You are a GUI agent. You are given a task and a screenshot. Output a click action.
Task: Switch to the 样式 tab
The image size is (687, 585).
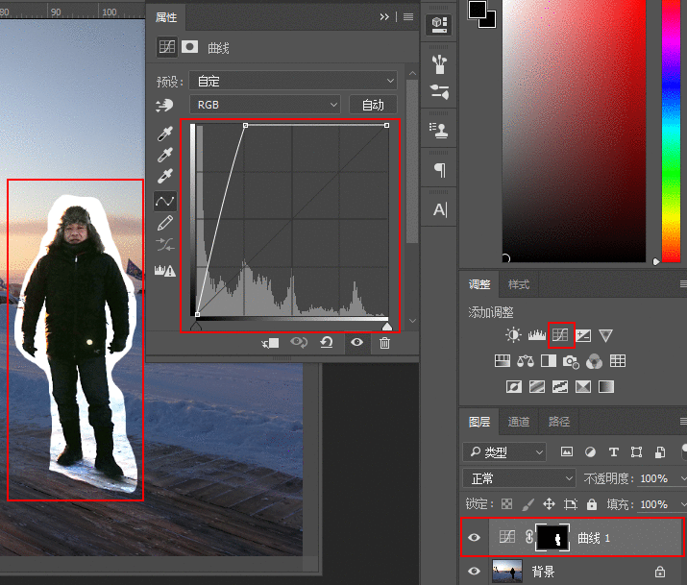tap(519, 285)
